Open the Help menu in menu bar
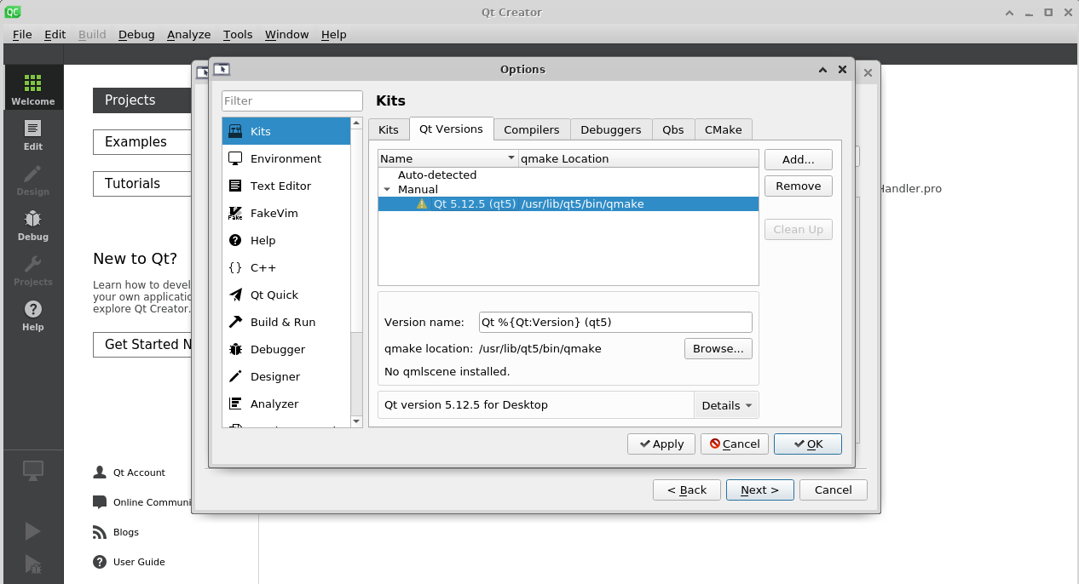The height and width of the screenshot is (584, 1079). pos(334,34)
